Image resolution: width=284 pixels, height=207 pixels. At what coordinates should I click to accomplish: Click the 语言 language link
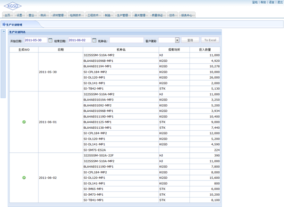point(271,2)
